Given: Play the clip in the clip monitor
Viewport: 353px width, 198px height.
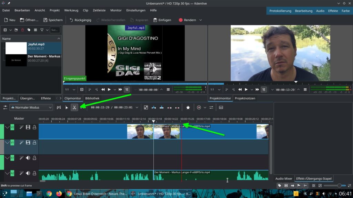Looking at the screenshot, I should point(109,90).
